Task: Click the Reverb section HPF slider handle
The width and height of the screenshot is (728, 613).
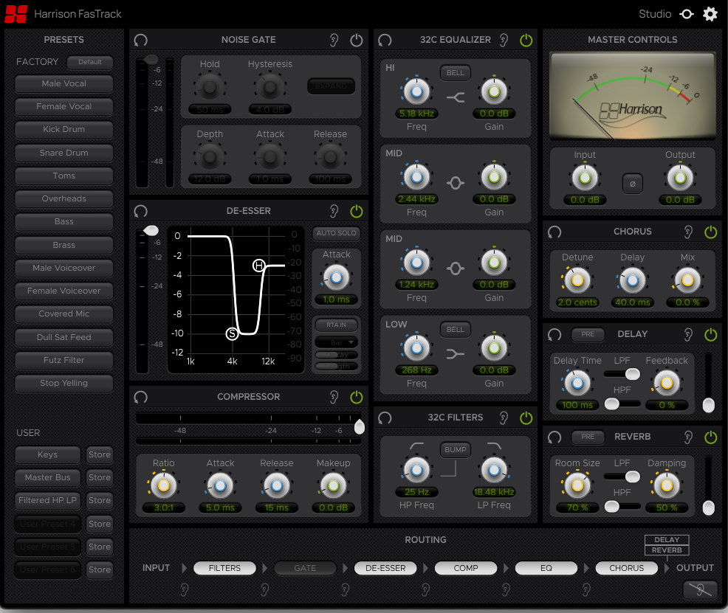Action: [612, 506]
